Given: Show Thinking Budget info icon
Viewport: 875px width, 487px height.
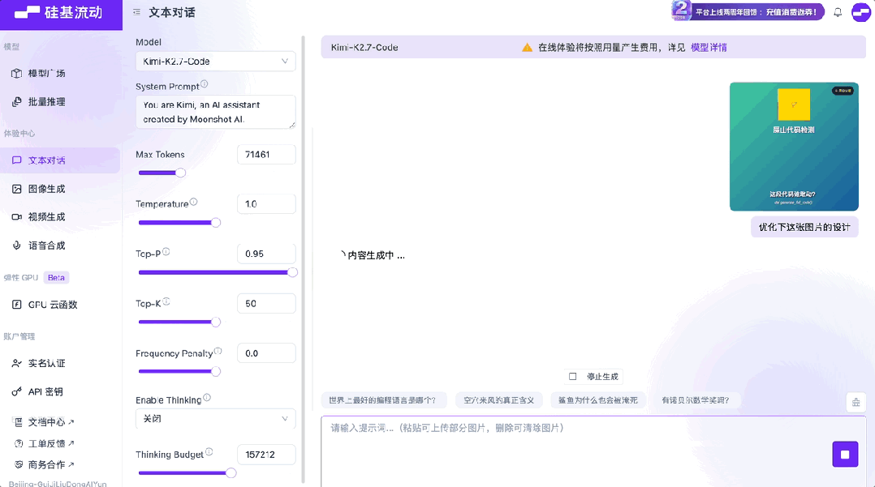Looking at the screenshot, I should point(209,452).
